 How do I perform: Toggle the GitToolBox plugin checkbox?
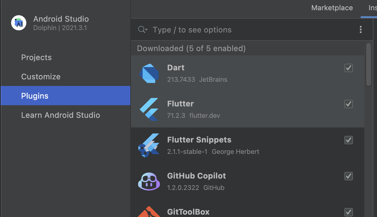pos(349,212)
